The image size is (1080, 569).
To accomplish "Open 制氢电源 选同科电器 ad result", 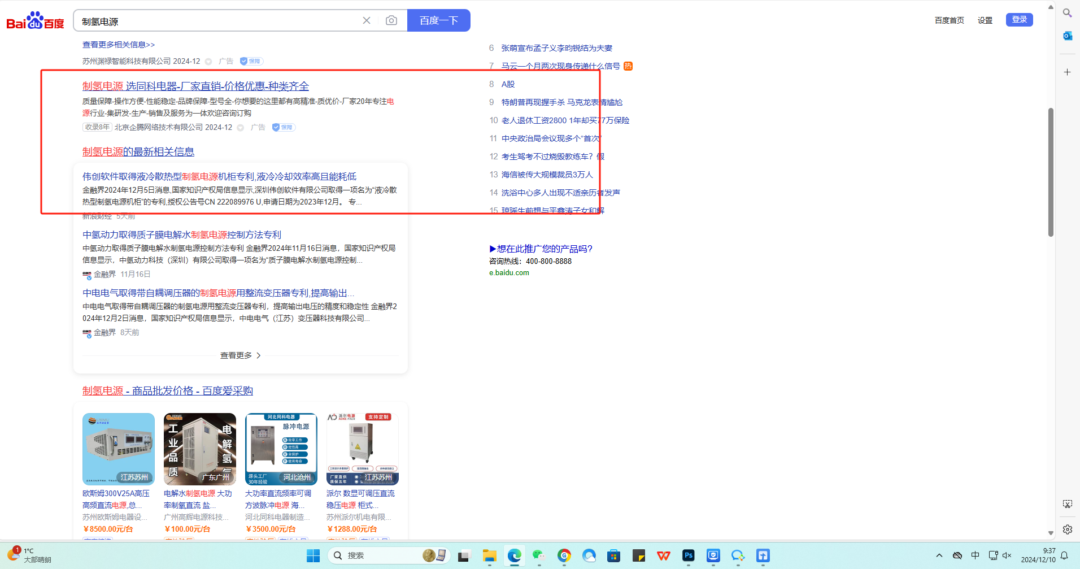I will (x=195, y=86).
